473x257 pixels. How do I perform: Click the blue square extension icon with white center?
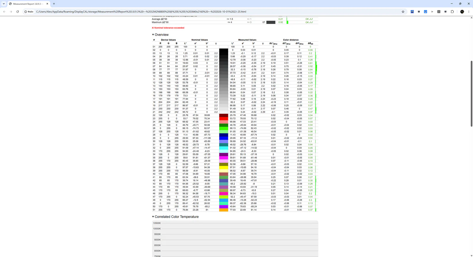coord(425,12)
